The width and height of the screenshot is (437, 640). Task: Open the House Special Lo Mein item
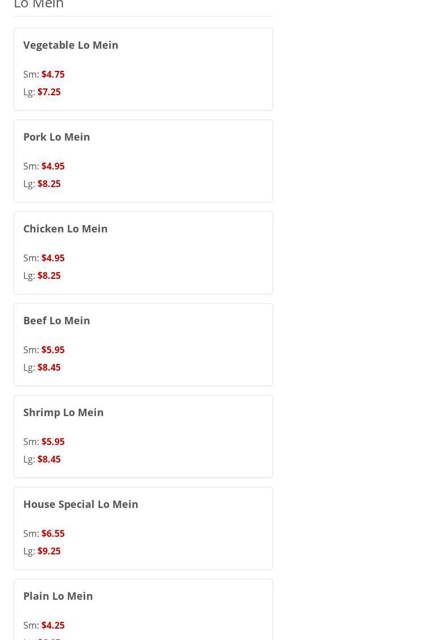point(81,504)
